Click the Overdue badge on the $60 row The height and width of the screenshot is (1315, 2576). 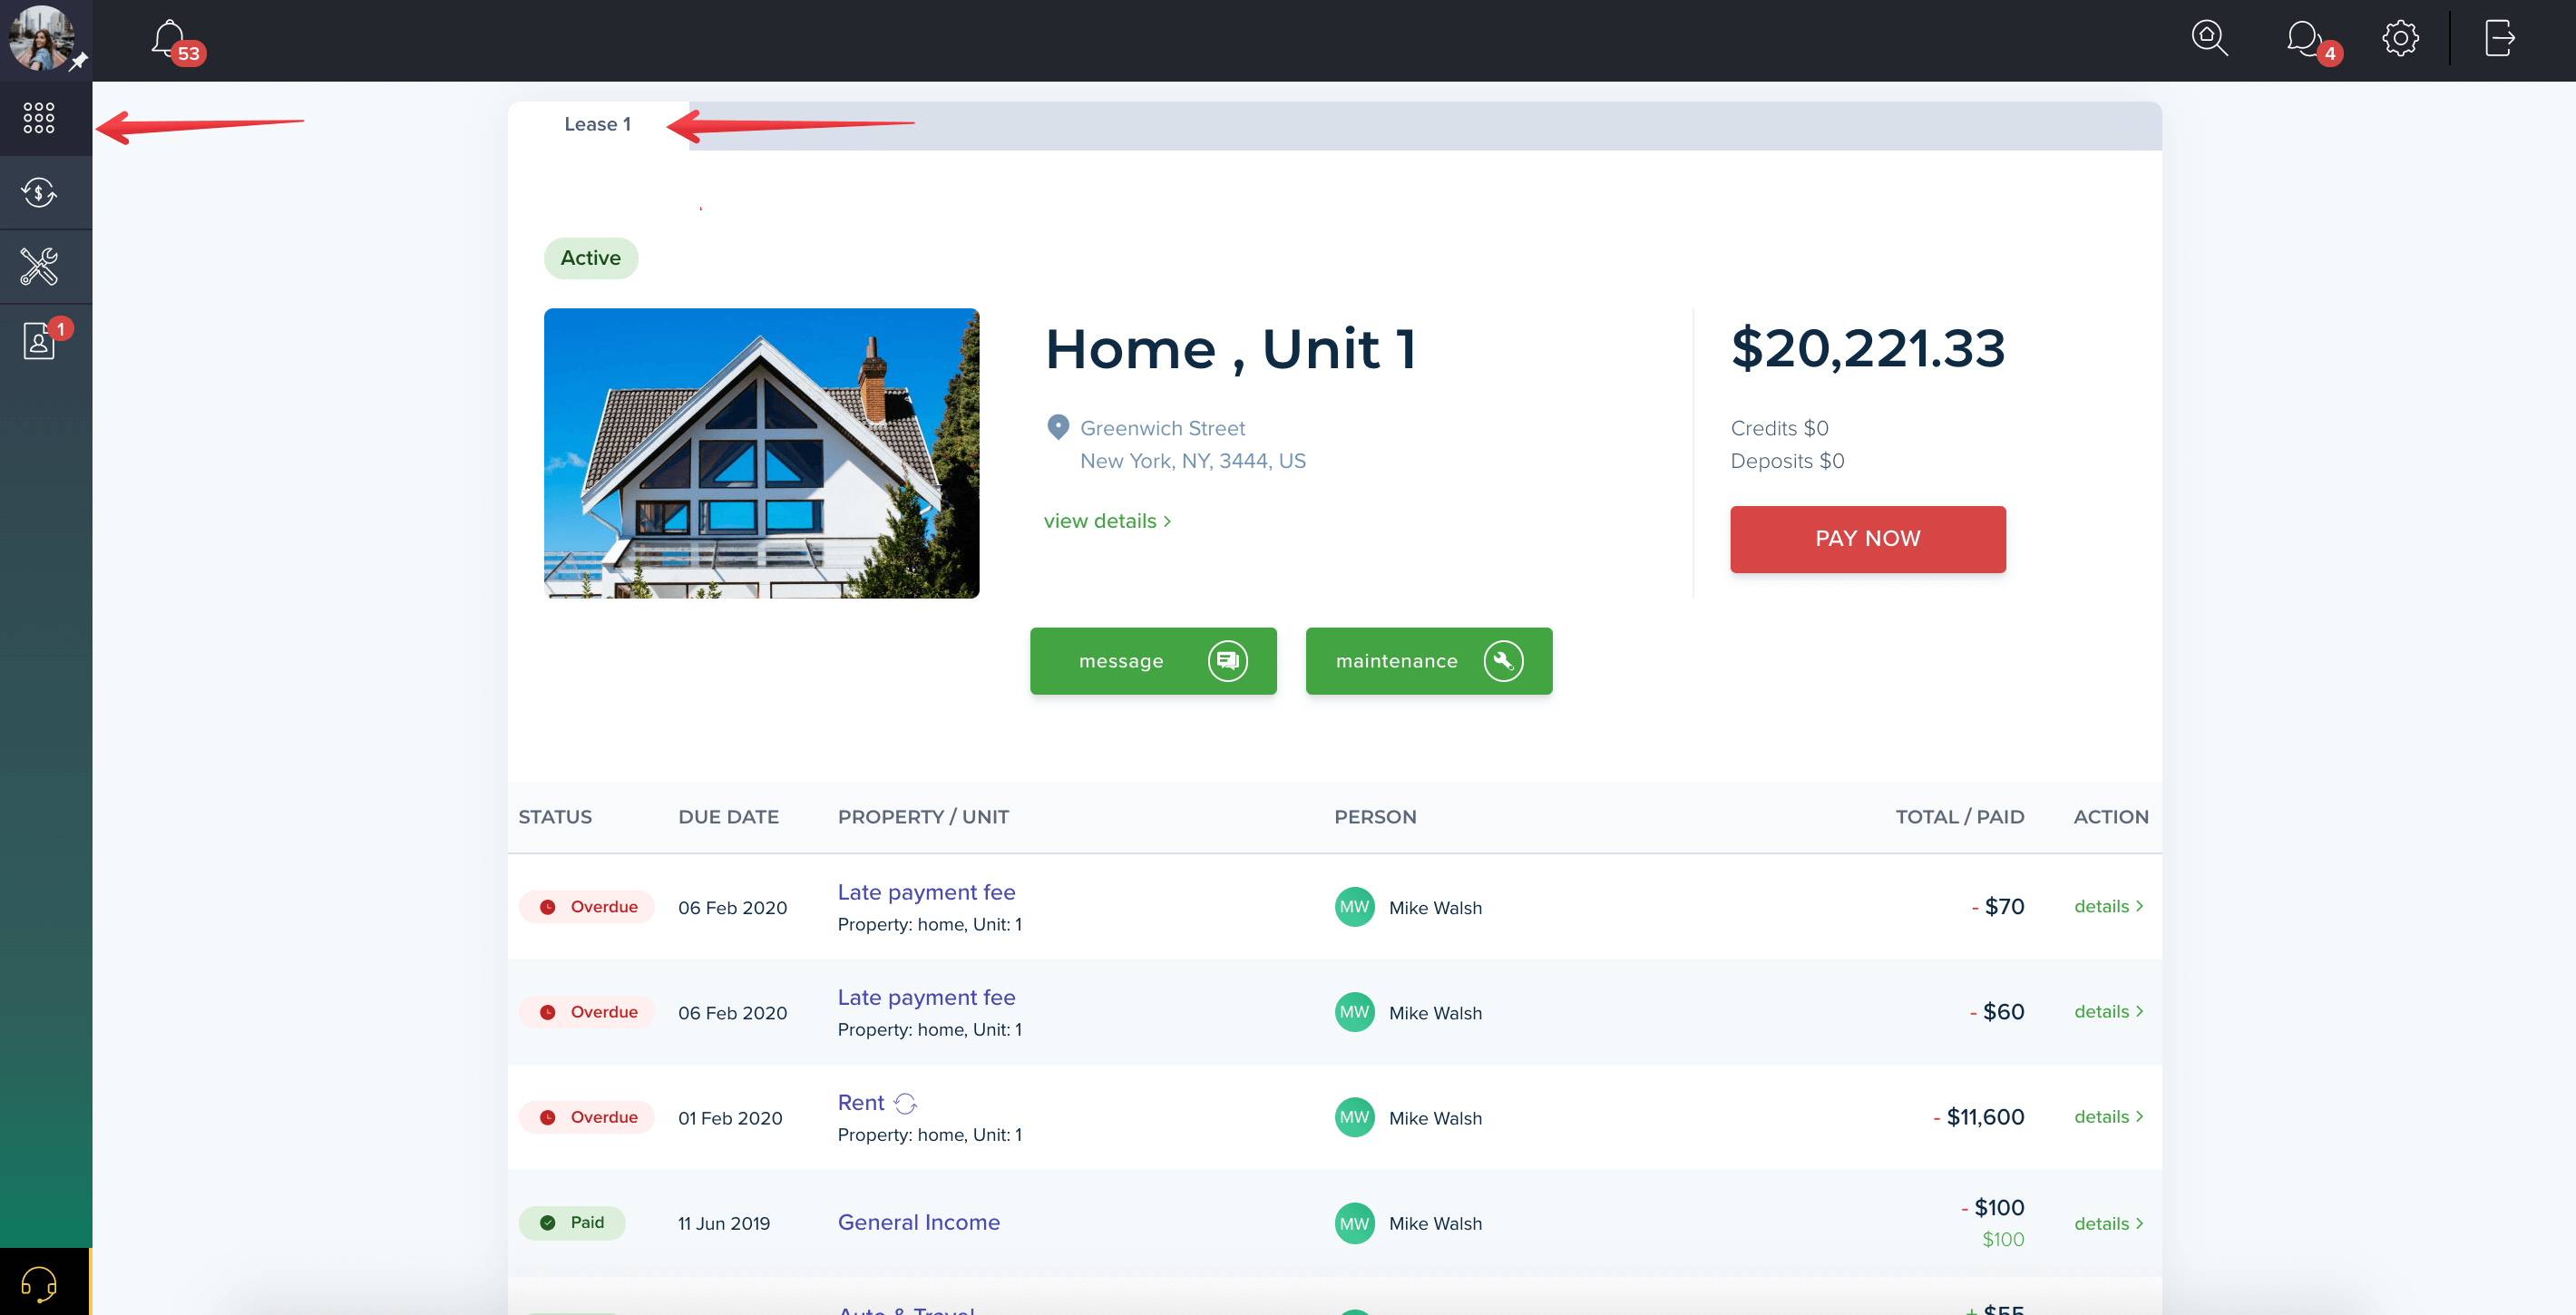(586, 1012)
